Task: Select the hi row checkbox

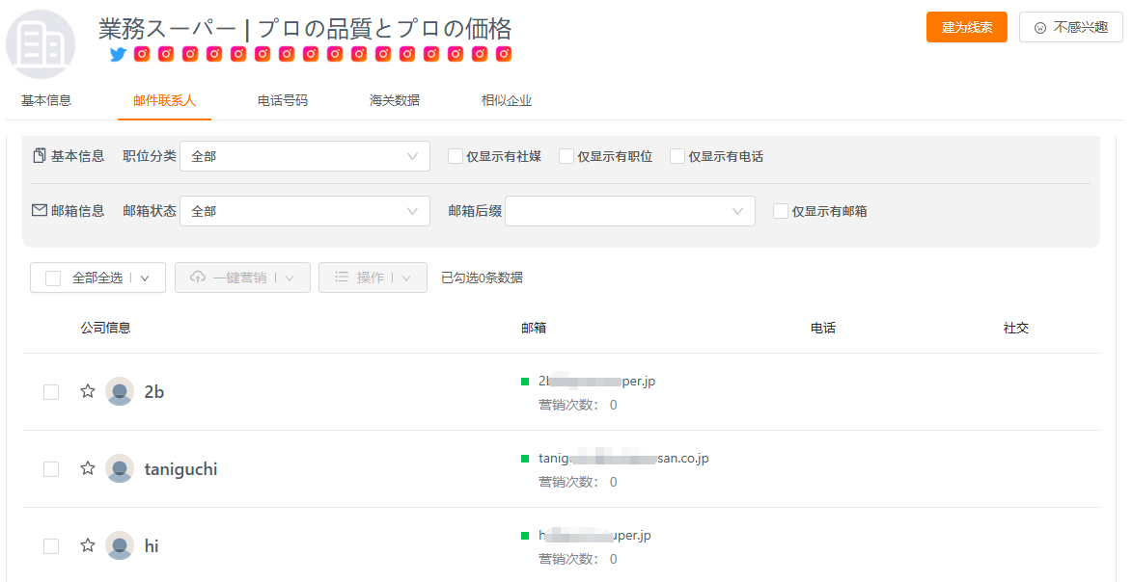Action: (x=51, y=546)
